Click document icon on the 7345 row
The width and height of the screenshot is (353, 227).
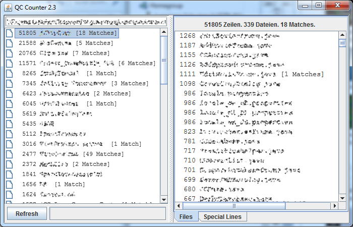pyautogui.click(x=9, y=83)
